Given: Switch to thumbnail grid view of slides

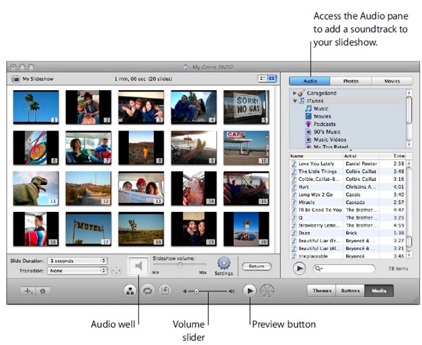Looking at the screenshot, I should [272, 79].
